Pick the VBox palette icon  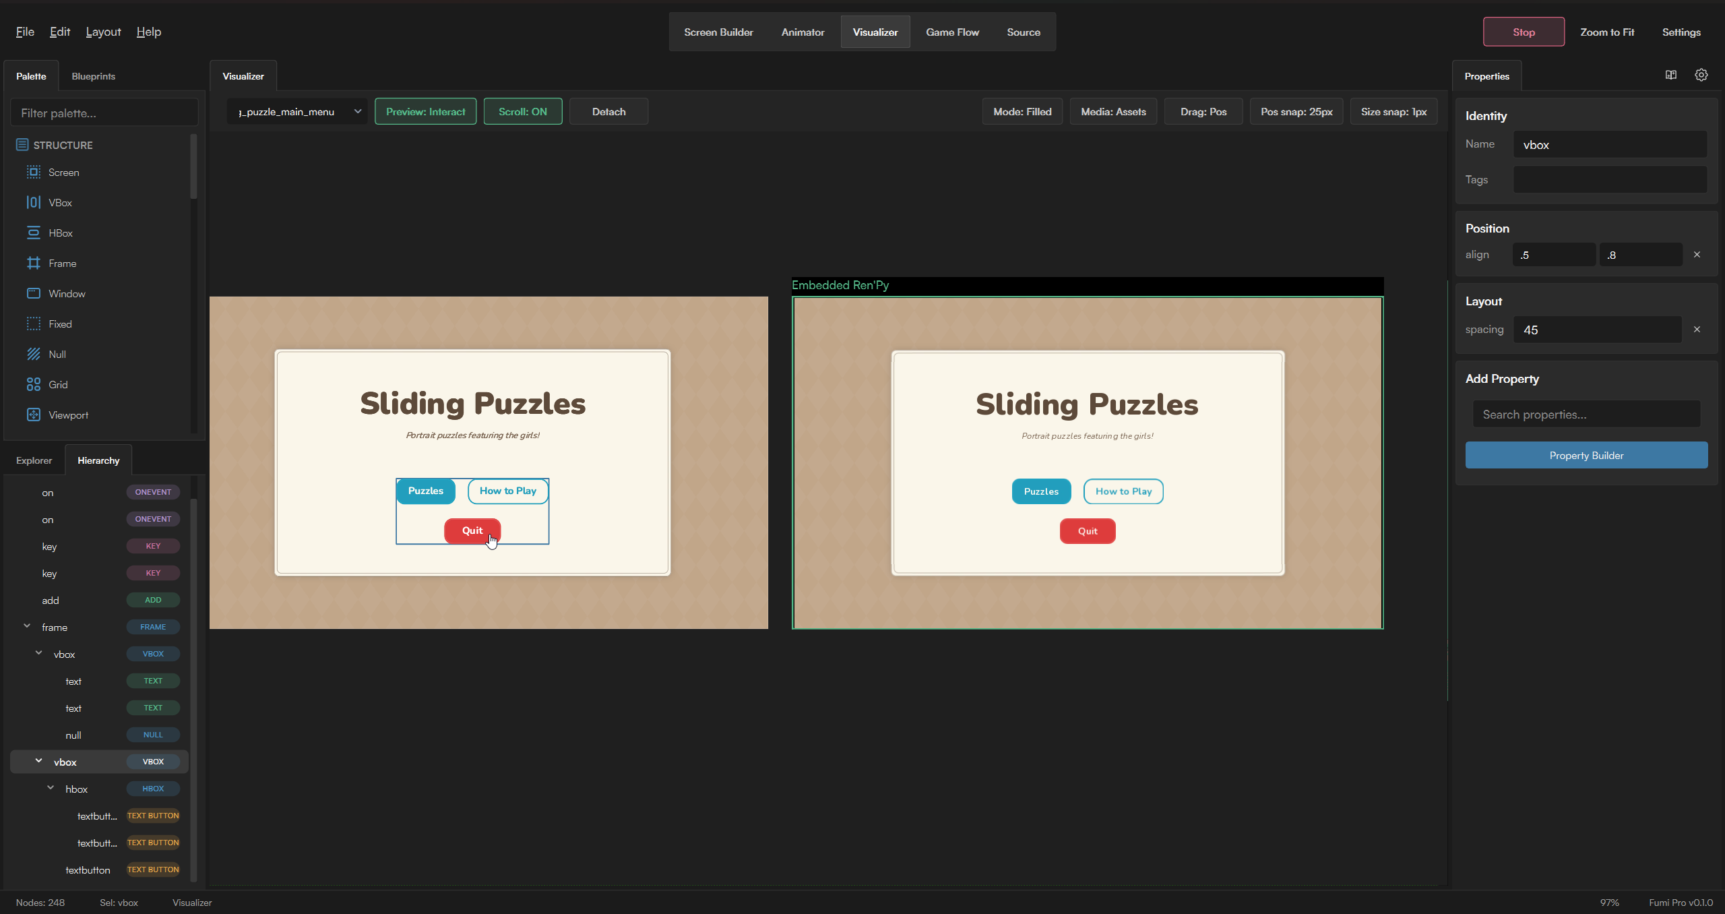[x=34, y=202]
